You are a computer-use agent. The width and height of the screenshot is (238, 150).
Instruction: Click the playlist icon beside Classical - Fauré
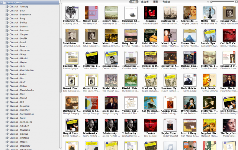pos(7,42)
